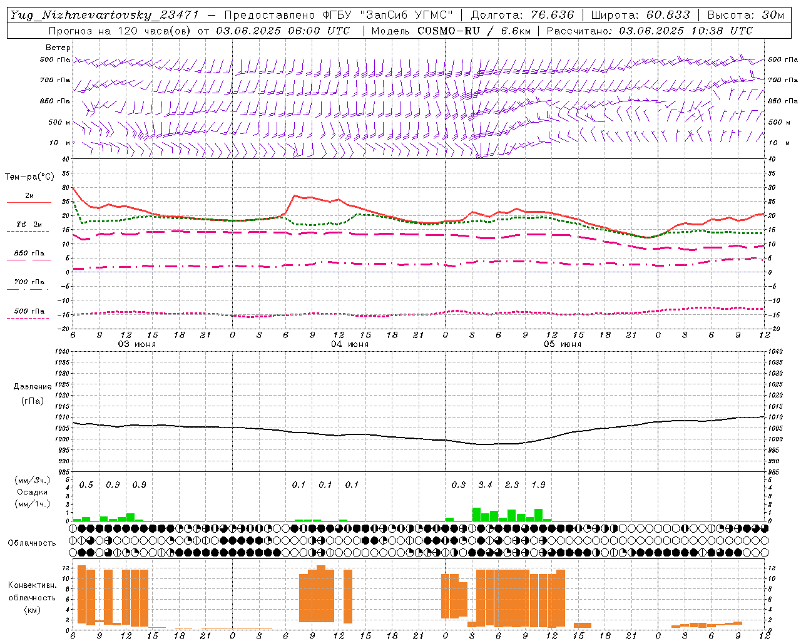Select the text 'Долгота: 76.636'

[523, 15]
